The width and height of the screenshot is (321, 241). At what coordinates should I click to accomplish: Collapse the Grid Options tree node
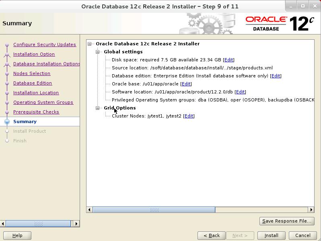(x=98, y=108)
